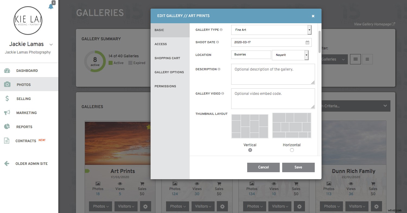Open Reports using the pie chart icon

click(x=7, y=127)
